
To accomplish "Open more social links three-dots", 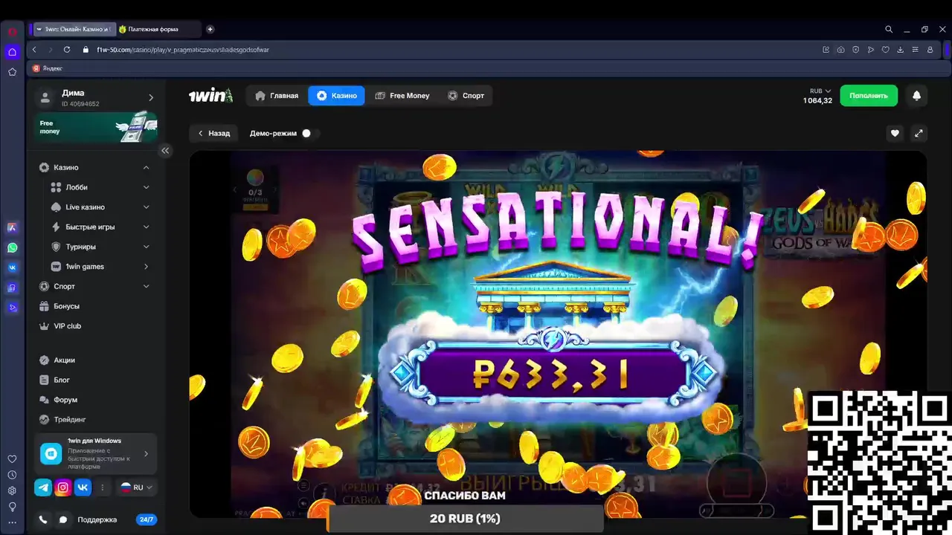I will pos(103,487).
